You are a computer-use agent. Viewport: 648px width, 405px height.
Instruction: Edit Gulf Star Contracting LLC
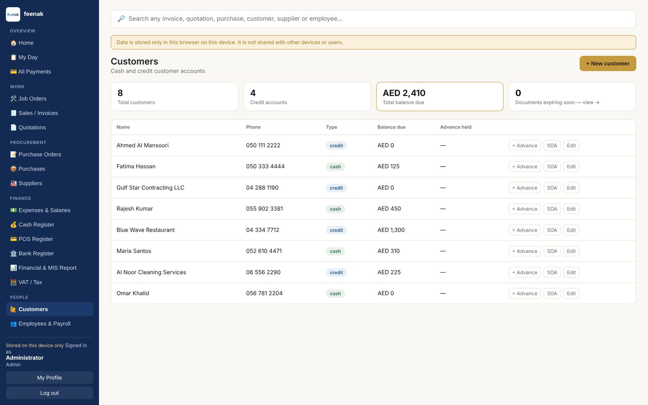[571, 188]
